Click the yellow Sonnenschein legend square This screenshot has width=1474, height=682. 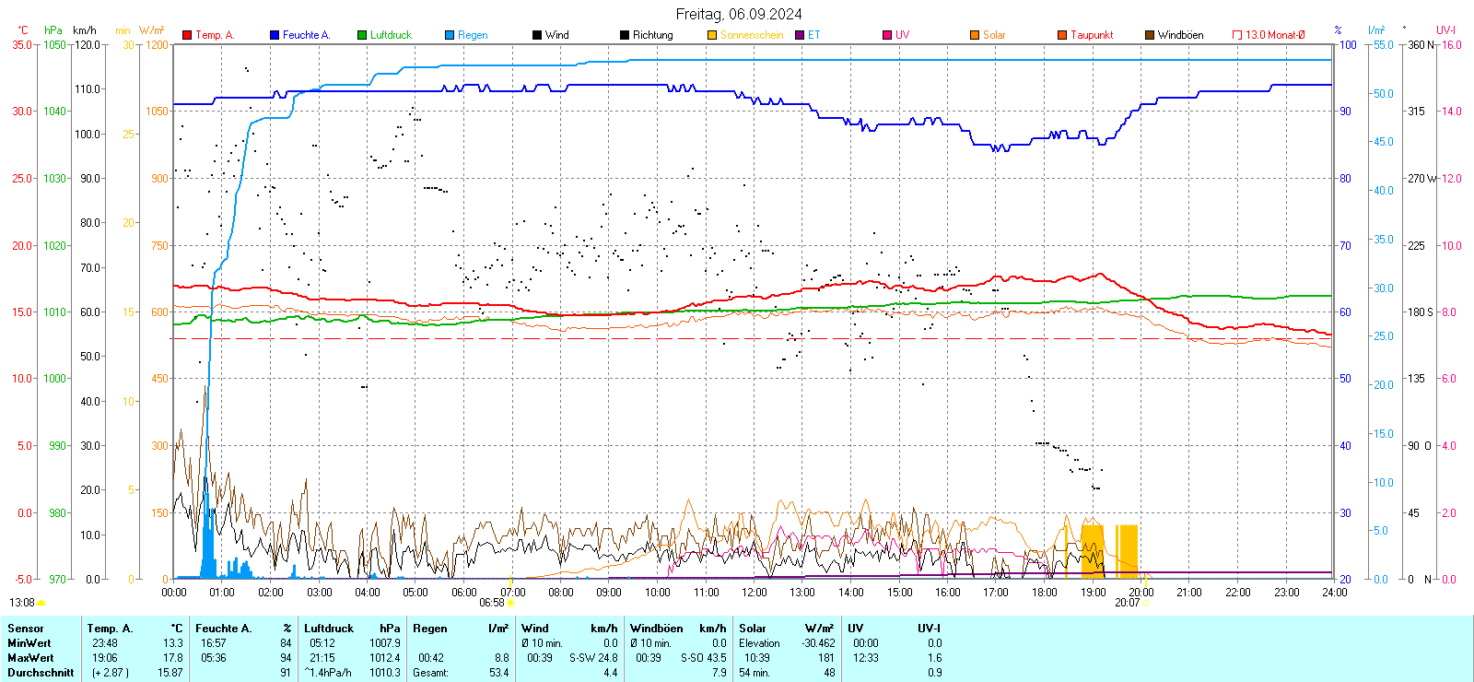point(712,35)
